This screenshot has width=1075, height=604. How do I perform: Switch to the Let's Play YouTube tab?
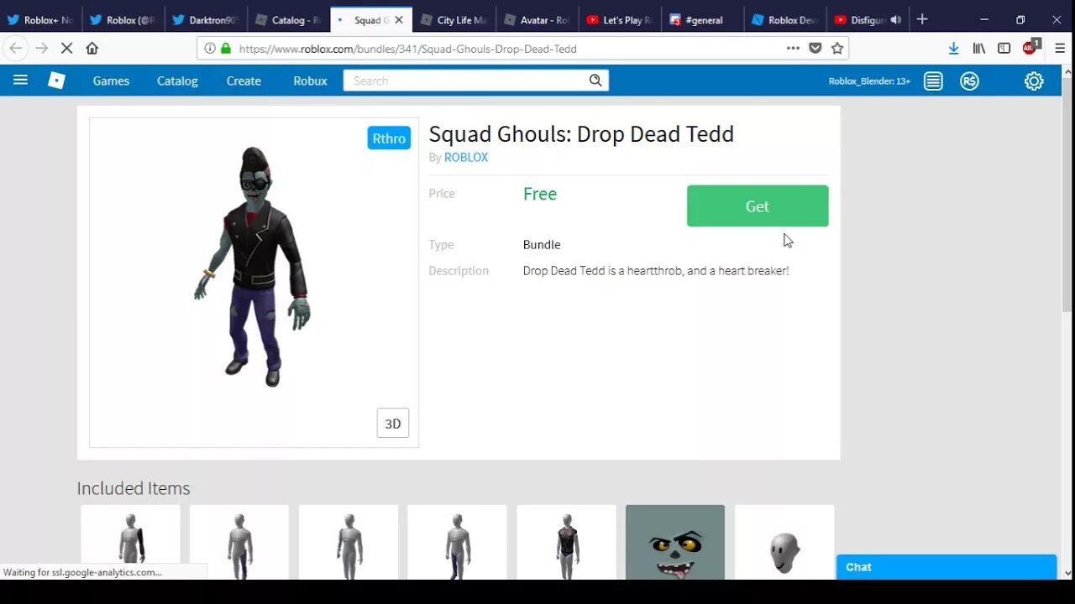(x=620, y=20)
